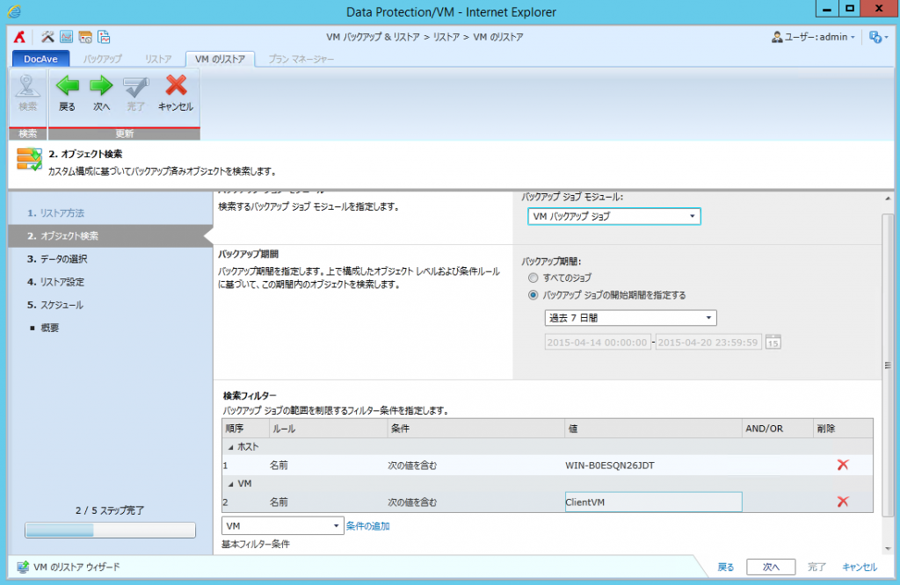Click the scrollbar up arrow

click(x=888, y=199)
